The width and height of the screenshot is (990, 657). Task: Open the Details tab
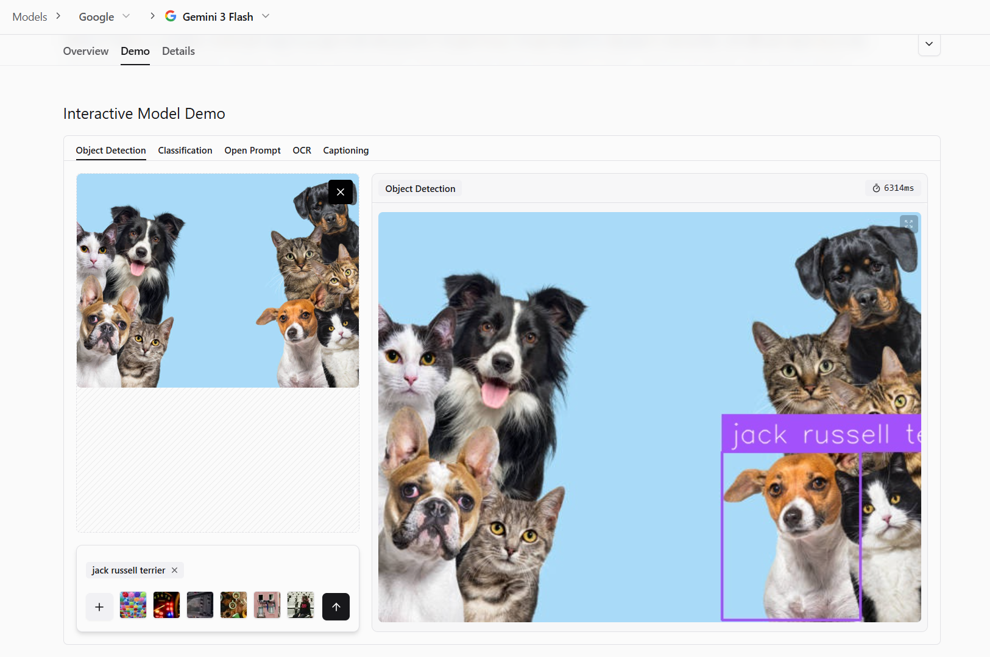(x=179, y=51)
